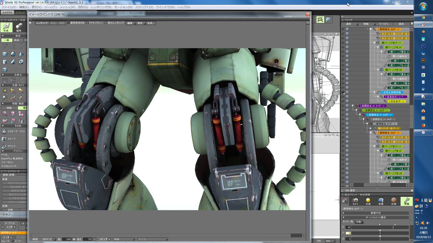The height and width of the screenshot is (243, 433).
Task: Expand the 変換行列 section
Action: tap(344, 213)
